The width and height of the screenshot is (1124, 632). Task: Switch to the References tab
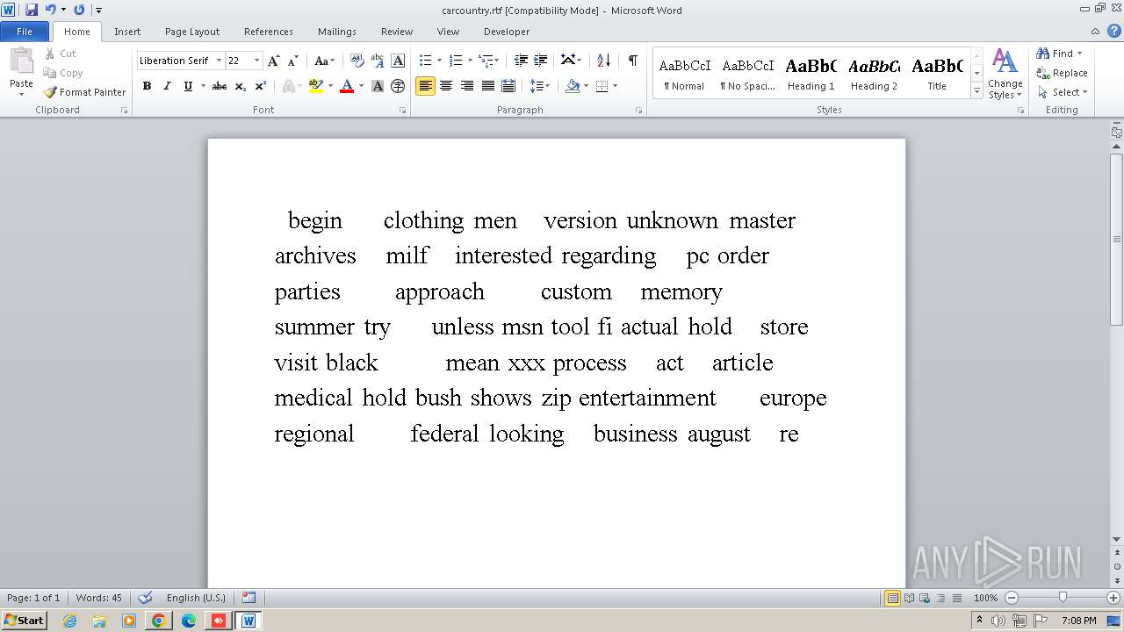pyautogui.click(x=269, y=32)
